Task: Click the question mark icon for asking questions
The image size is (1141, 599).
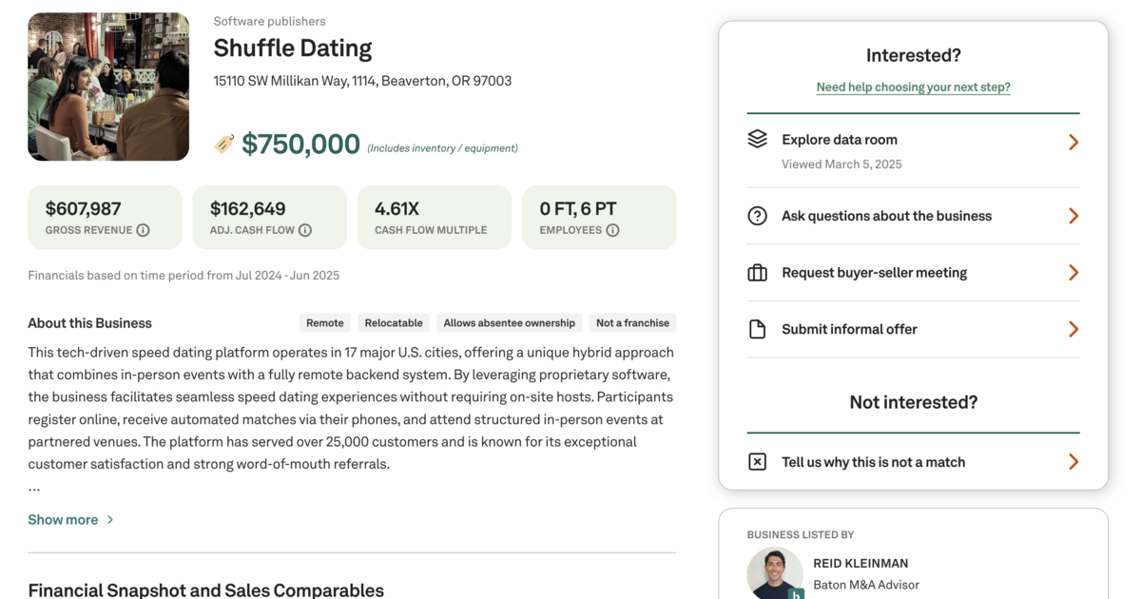Action: coord(757,216)
